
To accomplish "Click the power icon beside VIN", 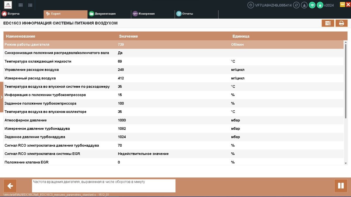I will (251, 5).
